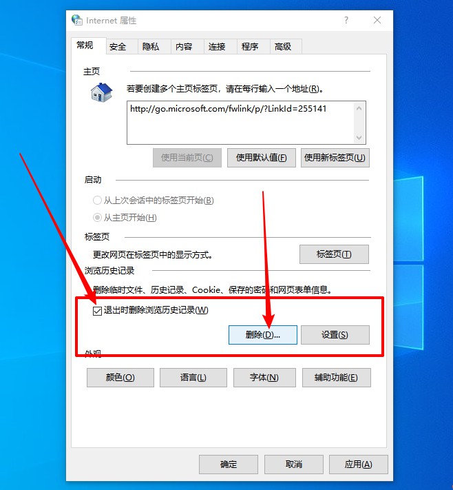
Task: Click the 使用当前页(C) button
Action: tap(187, 158)
